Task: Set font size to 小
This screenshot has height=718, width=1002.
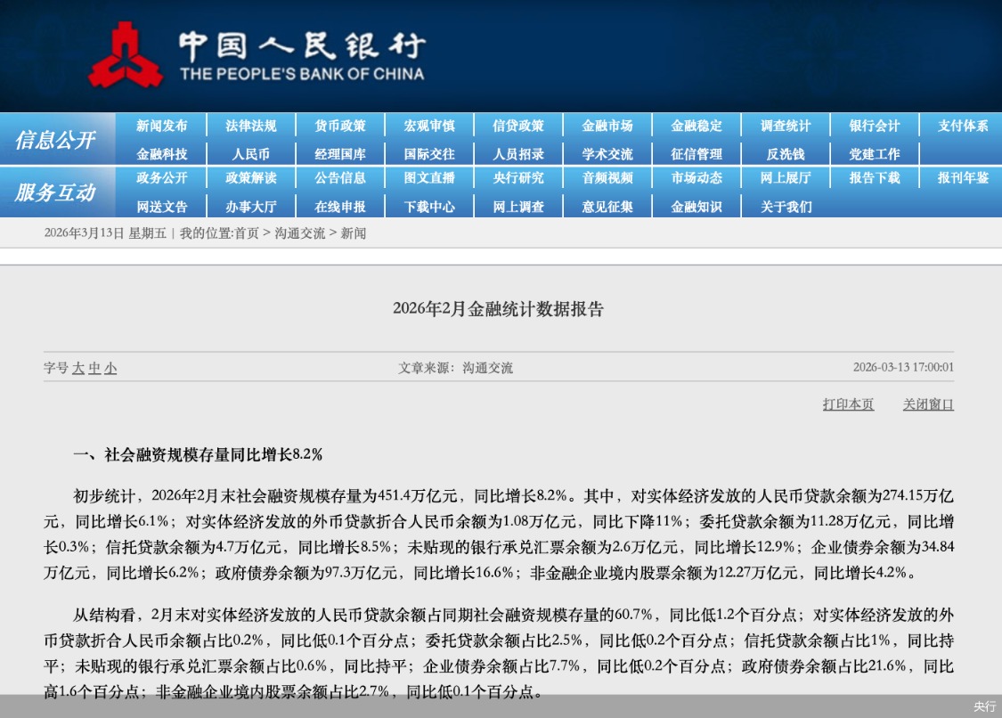Action: pos(111,368)
